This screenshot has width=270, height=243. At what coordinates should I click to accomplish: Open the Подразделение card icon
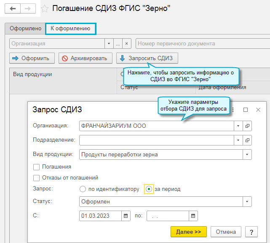tap(247, 140)
